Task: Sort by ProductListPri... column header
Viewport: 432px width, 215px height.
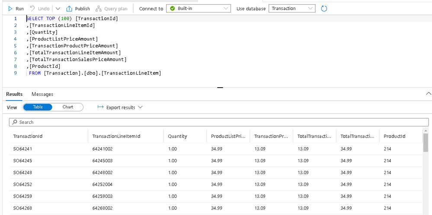Action: pyautogui.click(x=228, y=136)
